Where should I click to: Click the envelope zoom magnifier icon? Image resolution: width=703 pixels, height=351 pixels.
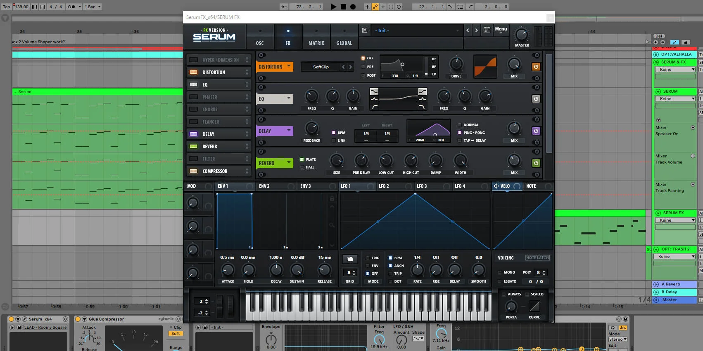332,225
